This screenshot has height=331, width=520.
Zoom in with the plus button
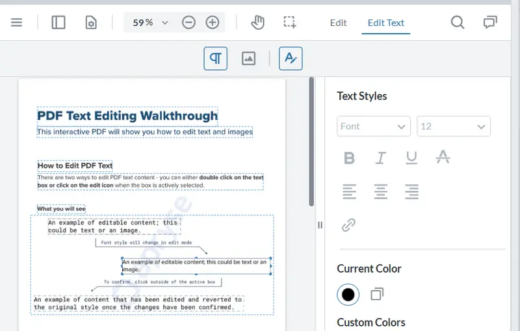tap(213, 23)
